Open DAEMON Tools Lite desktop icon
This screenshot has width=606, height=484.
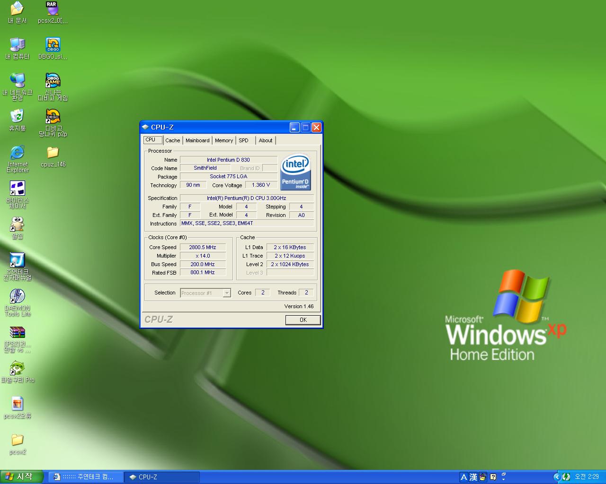click(18, 297)
